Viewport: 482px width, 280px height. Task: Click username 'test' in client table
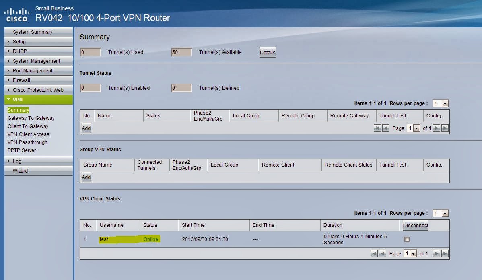[103, 239]
